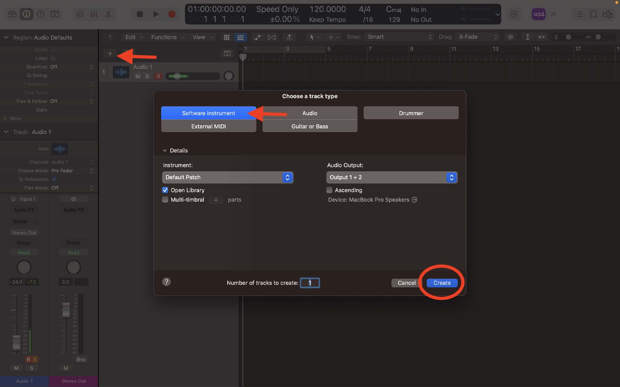Open Smart Controls button
This screenshot has height=387, width=620.
tap(80, 14)
